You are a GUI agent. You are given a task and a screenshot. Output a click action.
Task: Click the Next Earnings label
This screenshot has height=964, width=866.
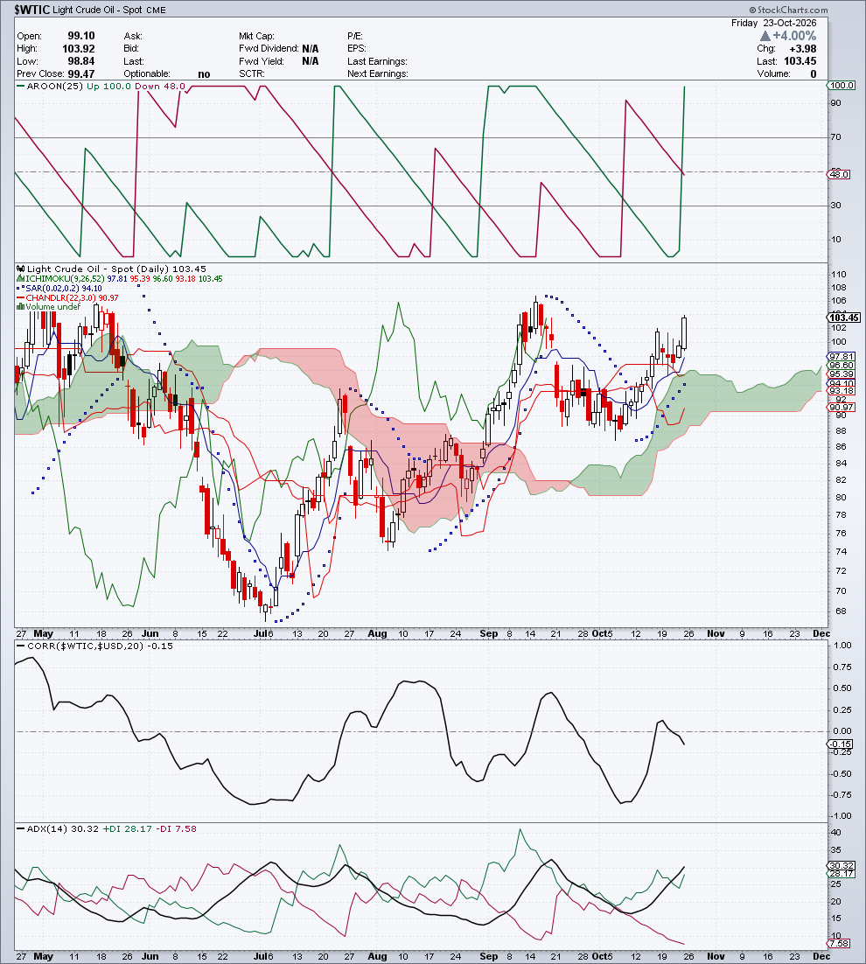pos(377,73)
